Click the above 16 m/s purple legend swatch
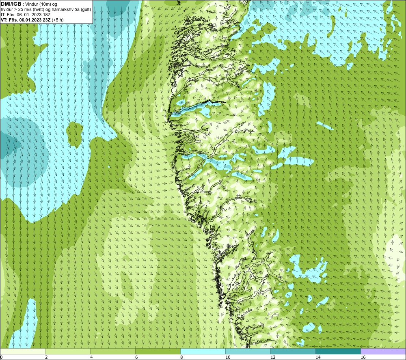Screen dimensions: 406x360 pyautogui.click(x=383, y=351)
